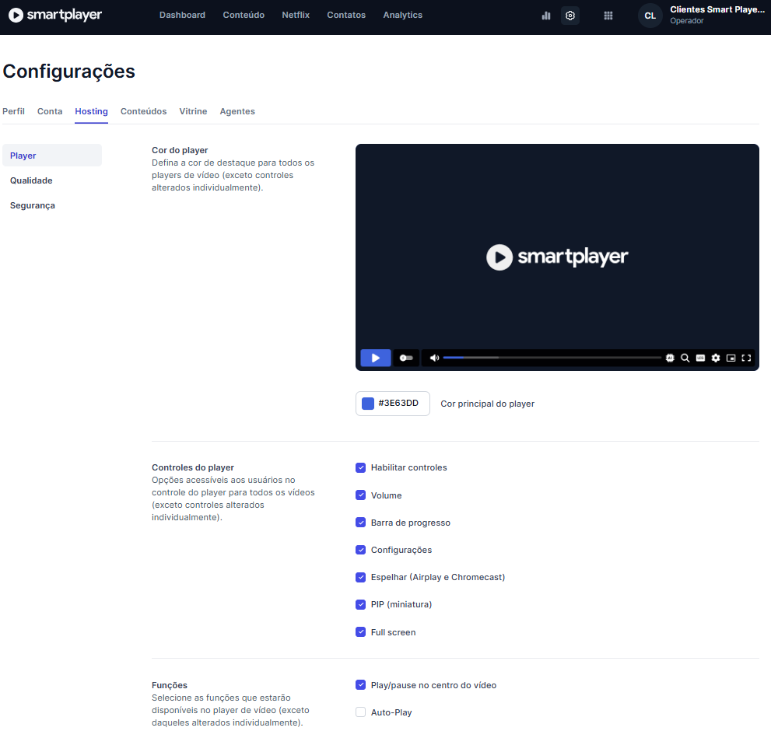Open the Dashboard menu
Screen dimensions: 771x731
(182, 15)
